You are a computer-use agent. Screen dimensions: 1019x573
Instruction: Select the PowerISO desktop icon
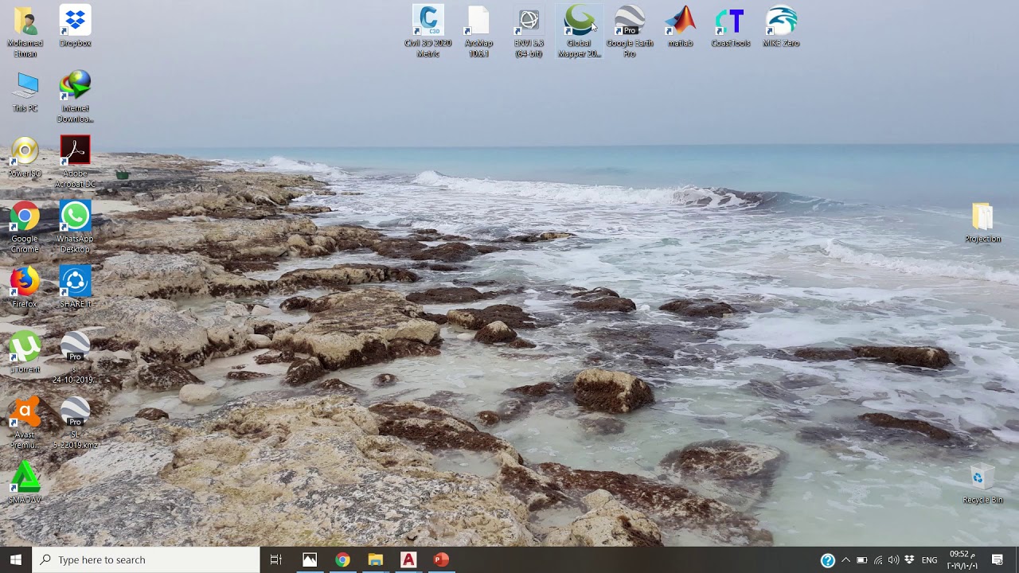pos(25,157)
